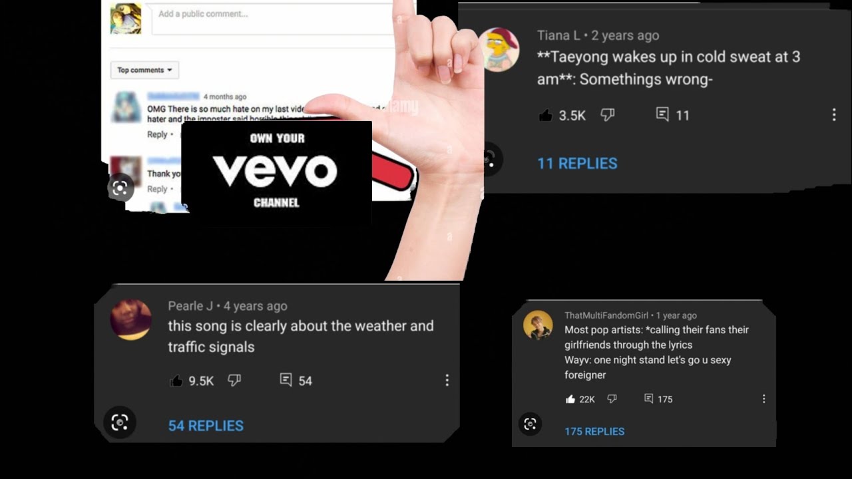Image resolution: width=852 pixels, height=479 pixels.
Task: Open kebab menu on ThatMultiFandomGirl's comment
Action: click(763, 399)
